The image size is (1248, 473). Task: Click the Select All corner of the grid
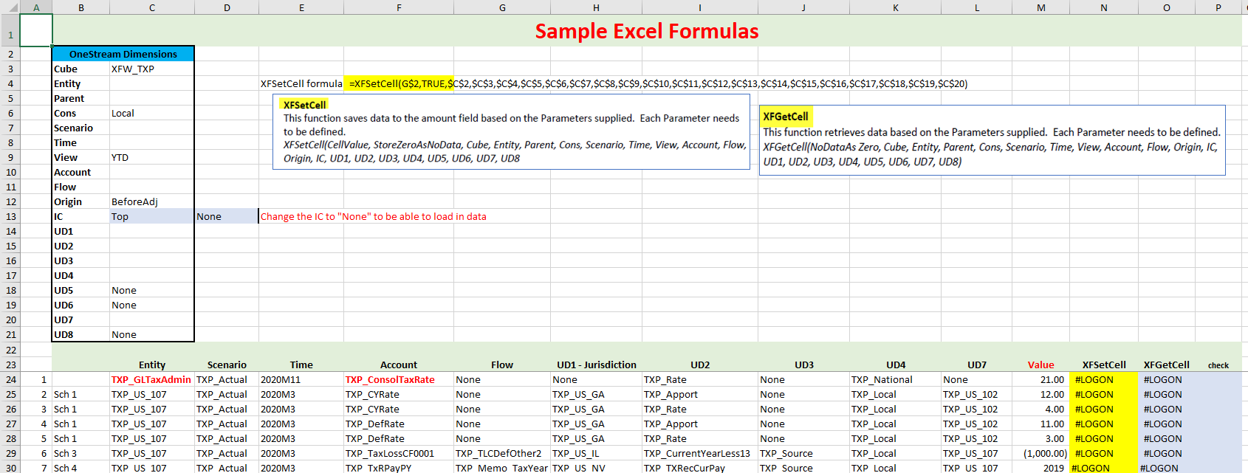coord(10,7)
